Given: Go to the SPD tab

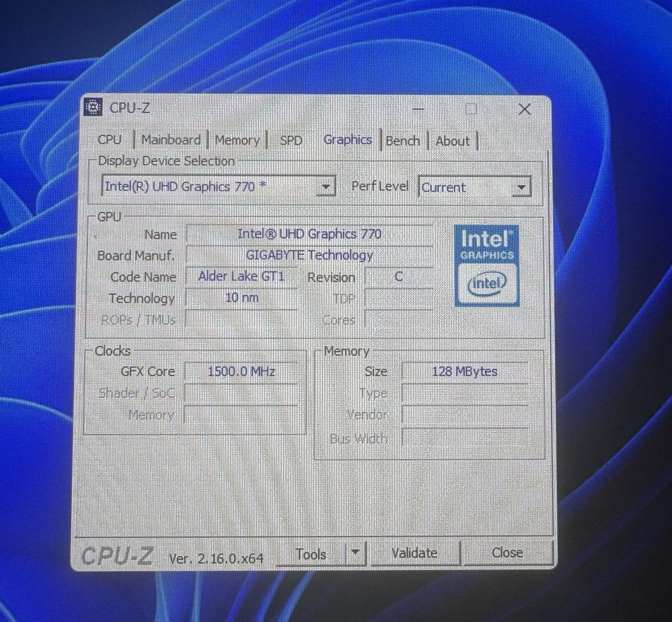Looking at the screenshot, I should [x=291, y=140].
